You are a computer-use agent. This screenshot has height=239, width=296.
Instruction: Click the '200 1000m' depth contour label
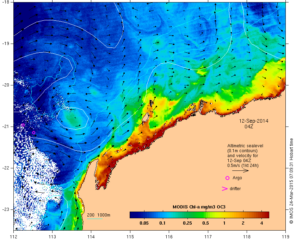[99, 215]
